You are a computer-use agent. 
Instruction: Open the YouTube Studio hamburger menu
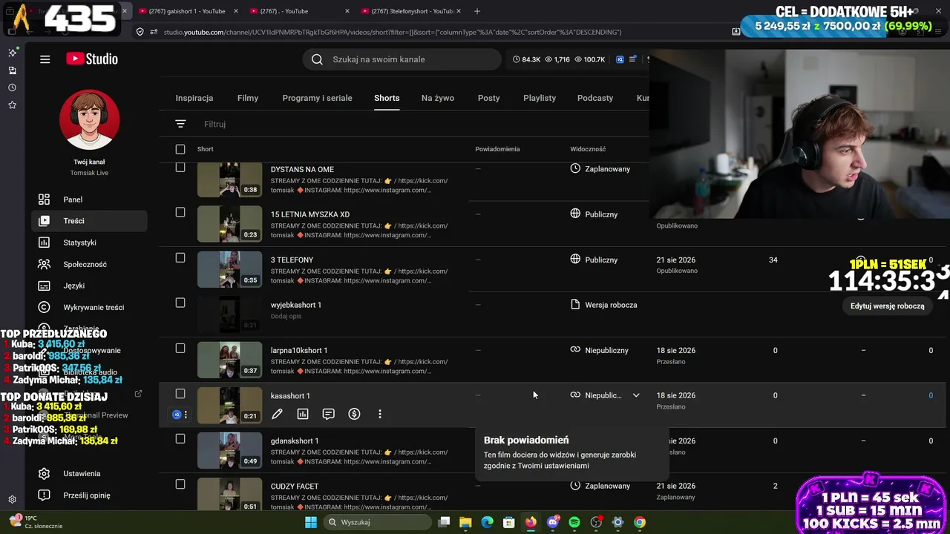tap(45, 59)
